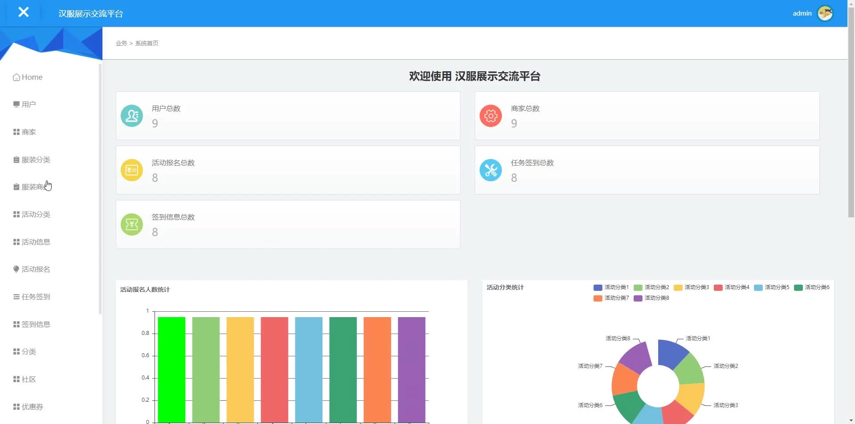Click the 签到信息总数 green ticket icon
Image resolution: width=855 pixels, height=424 pixels.
coord(132,224)
